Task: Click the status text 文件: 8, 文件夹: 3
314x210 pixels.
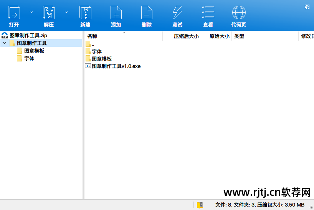Action: click(235, 205)
